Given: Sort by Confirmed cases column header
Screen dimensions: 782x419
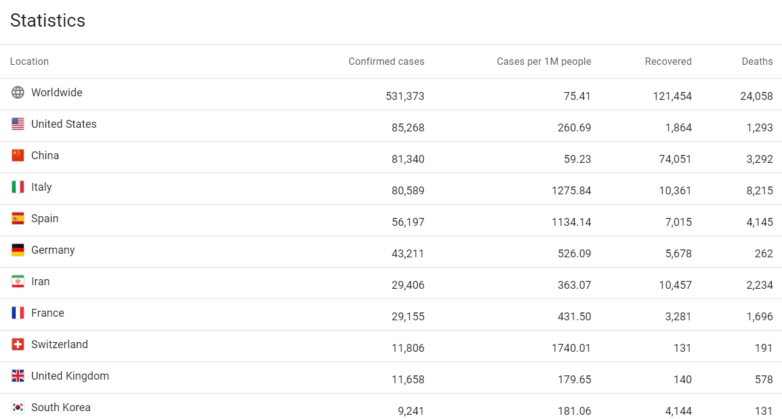Looking at the screenshot, I should pyautogui.click(x=386, y=61).
